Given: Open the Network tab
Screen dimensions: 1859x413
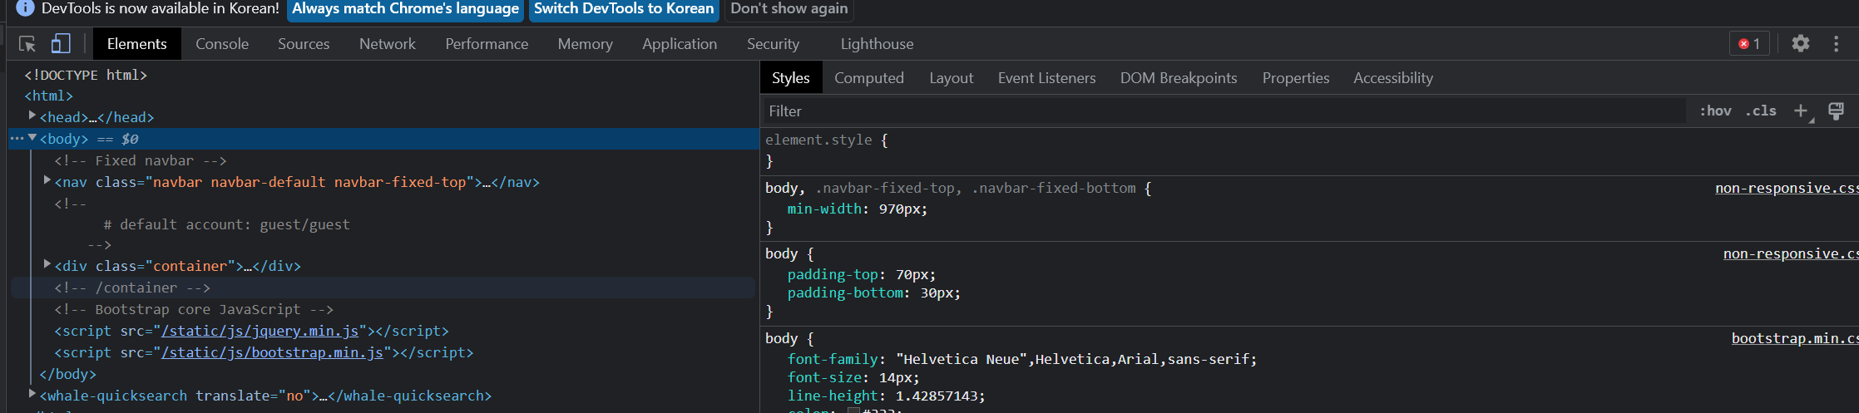Looking at the screenshot, I should (x=388, y=44).
